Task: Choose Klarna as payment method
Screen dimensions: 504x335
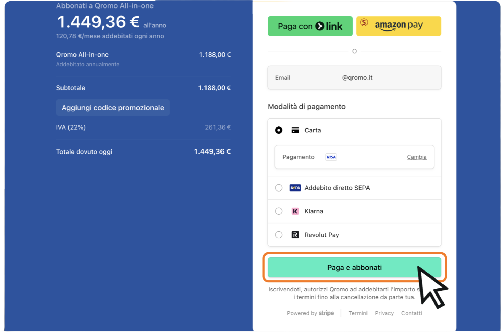Action: point(279,211)
